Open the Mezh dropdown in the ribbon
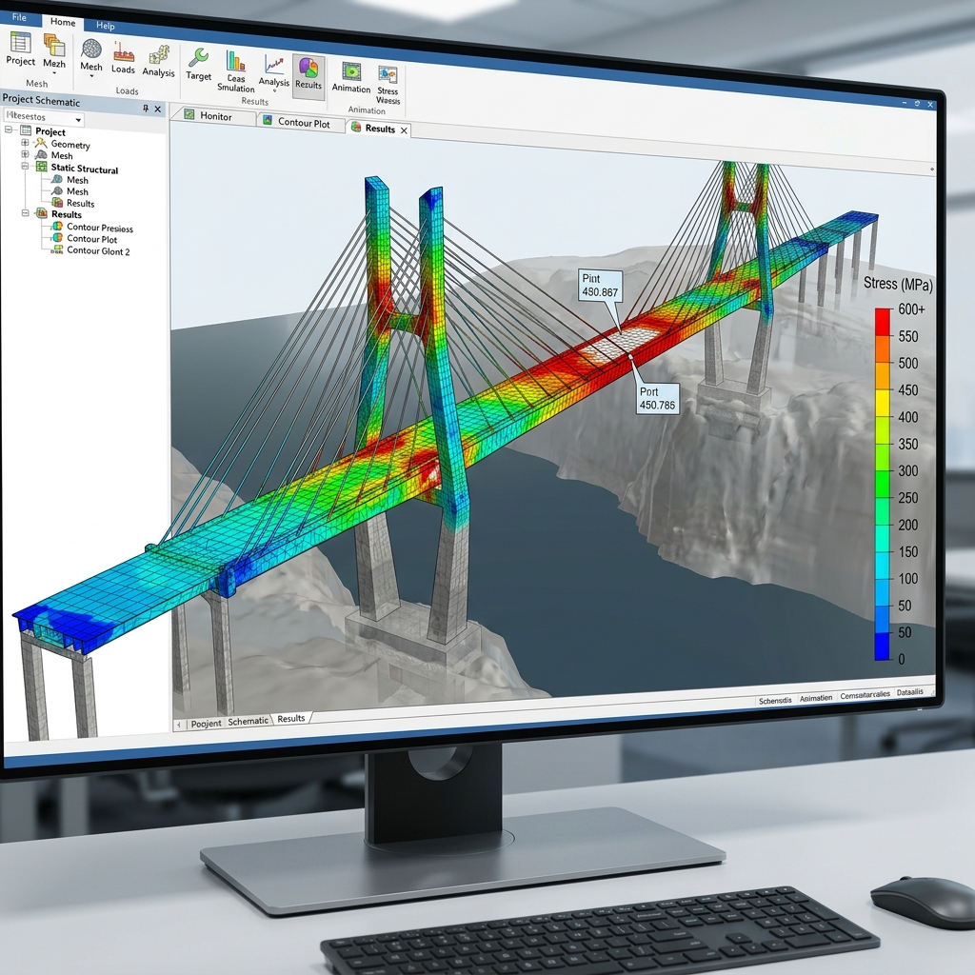The image size is (975, 975). click(54, 54)
